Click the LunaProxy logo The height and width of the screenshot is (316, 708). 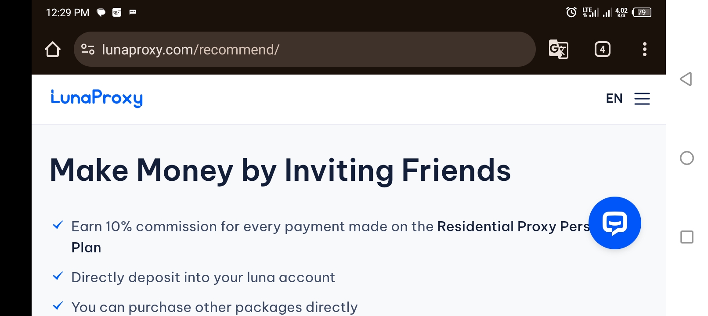coord(97,98)
